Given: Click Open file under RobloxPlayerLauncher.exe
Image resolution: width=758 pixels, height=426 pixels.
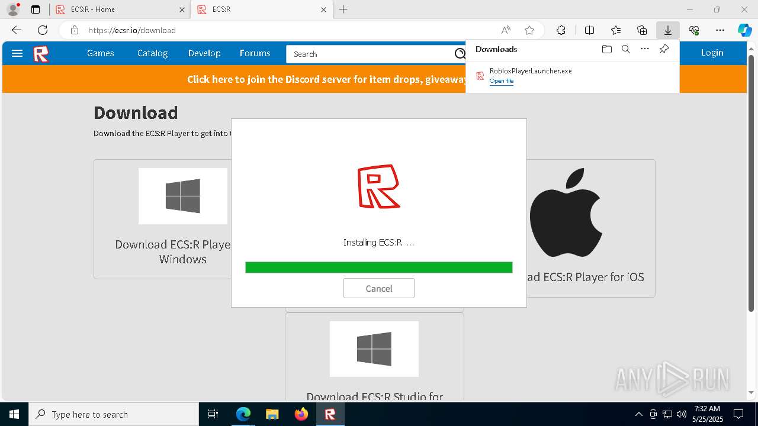Looking at the screenshot, I should point(501,81).
